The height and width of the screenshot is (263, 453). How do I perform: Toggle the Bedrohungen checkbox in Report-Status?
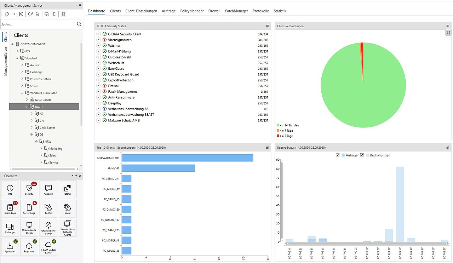tap(362, 155)
